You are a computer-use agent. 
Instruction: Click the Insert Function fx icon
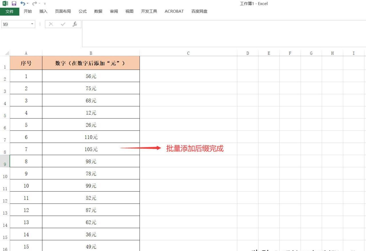click(x=75, y=24)
